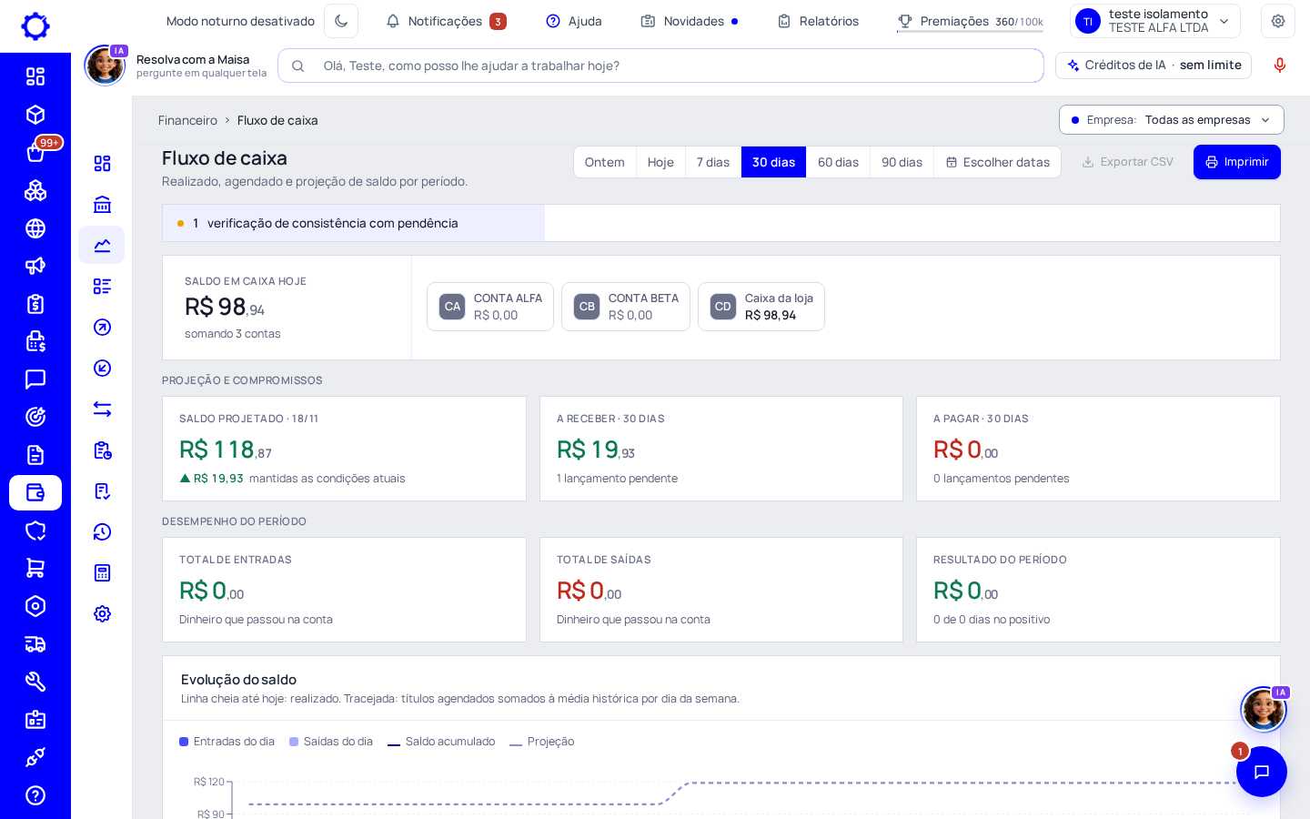
Task: Click the red microphone icon
Action: pos(1280,66)
